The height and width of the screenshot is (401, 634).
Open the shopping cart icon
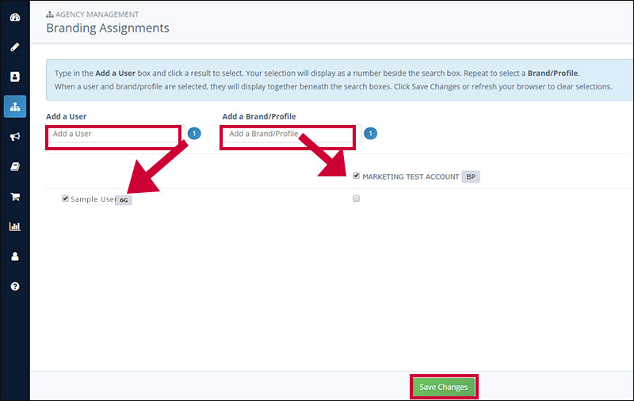point(15,196)
